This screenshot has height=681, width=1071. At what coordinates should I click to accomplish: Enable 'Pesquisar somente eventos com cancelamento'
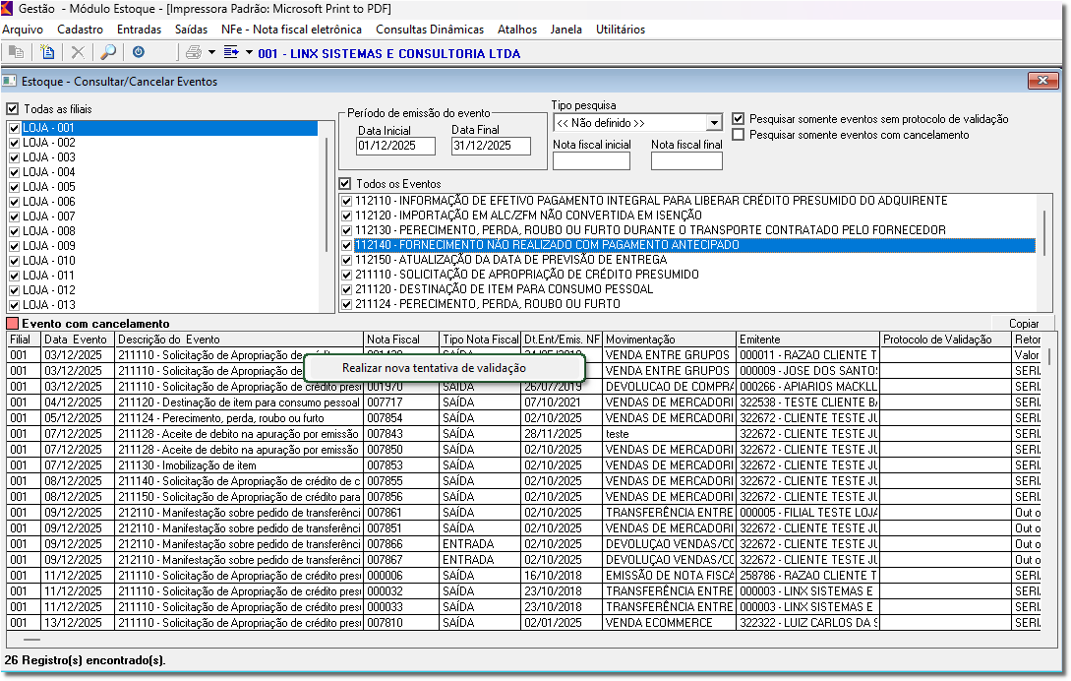pyautogui.click(x=739, y=135)
